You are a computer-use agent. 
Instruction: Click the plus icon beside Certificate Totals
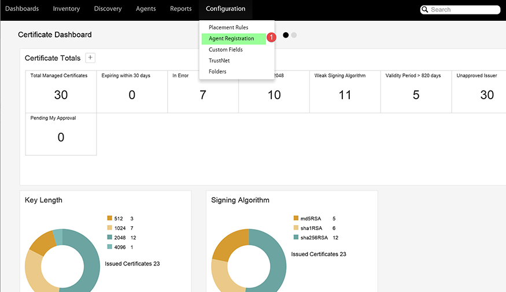[90, 58]
